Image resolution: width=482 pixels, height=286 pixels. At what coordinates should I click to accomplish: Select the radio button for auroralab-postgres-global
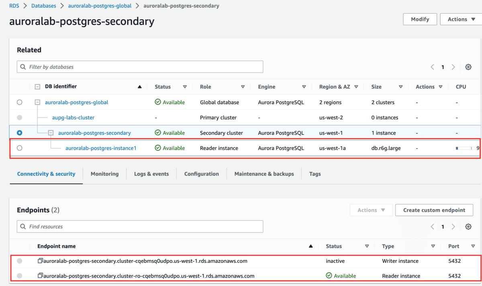click(19, 102)
